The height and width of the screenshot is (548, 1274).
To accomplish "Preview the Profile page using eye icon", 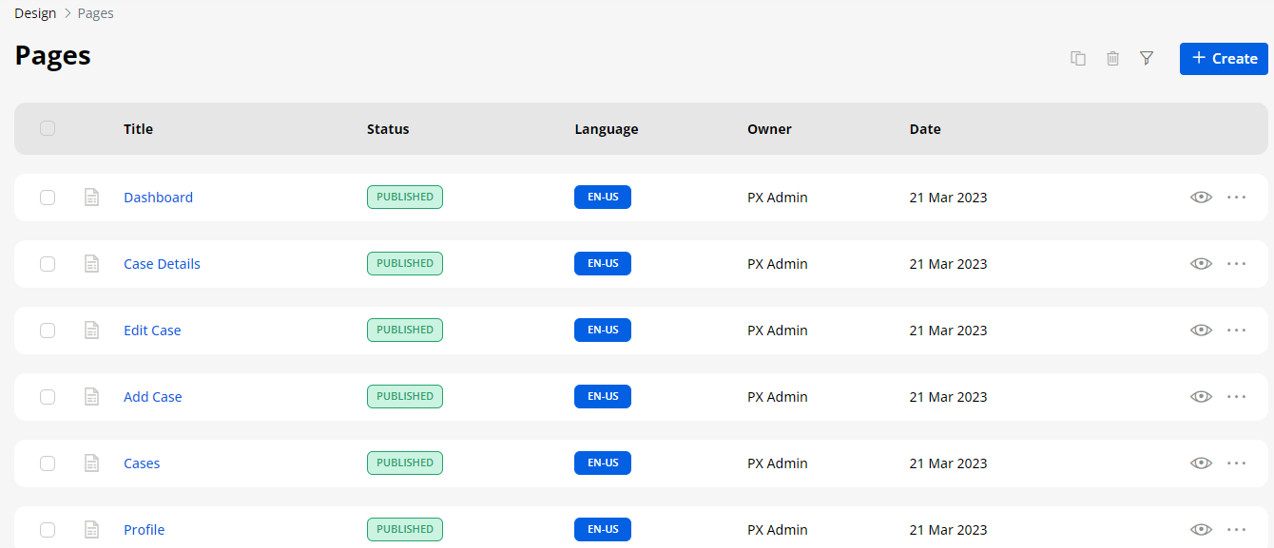I will 1201,530.
